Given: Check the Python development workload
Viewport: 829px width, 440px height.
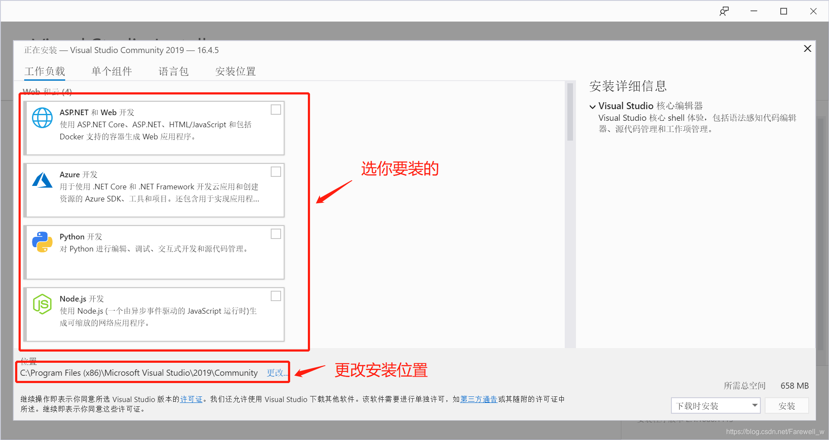Looking at the screenshot, I should point(276,234).
